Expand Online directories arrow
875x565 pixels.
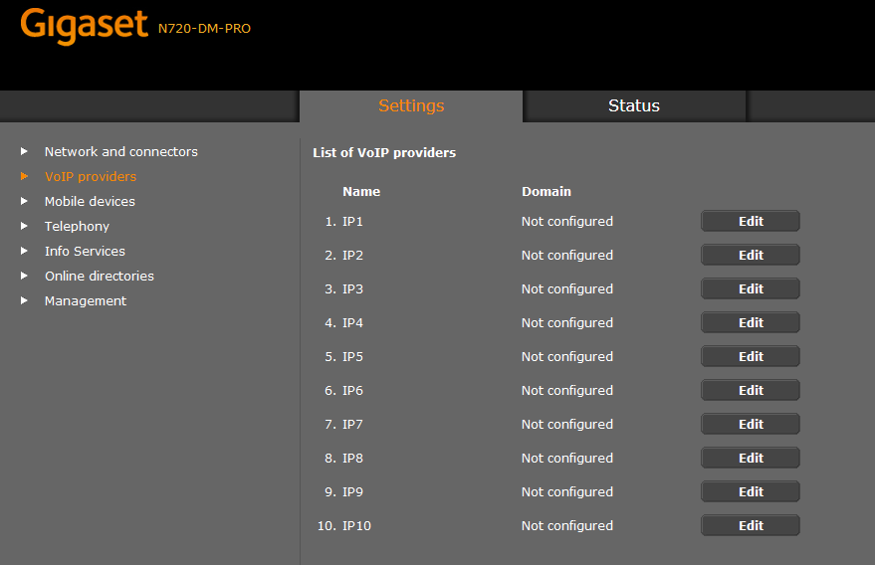(x=25, y=276)
